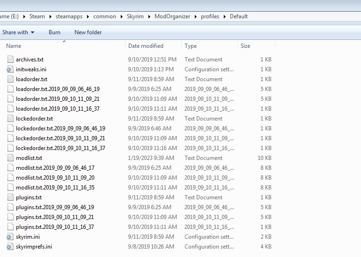This screenshot has width=361, height=257.
Task: Expand arrow after common in address bar
Action: [122, 16]
